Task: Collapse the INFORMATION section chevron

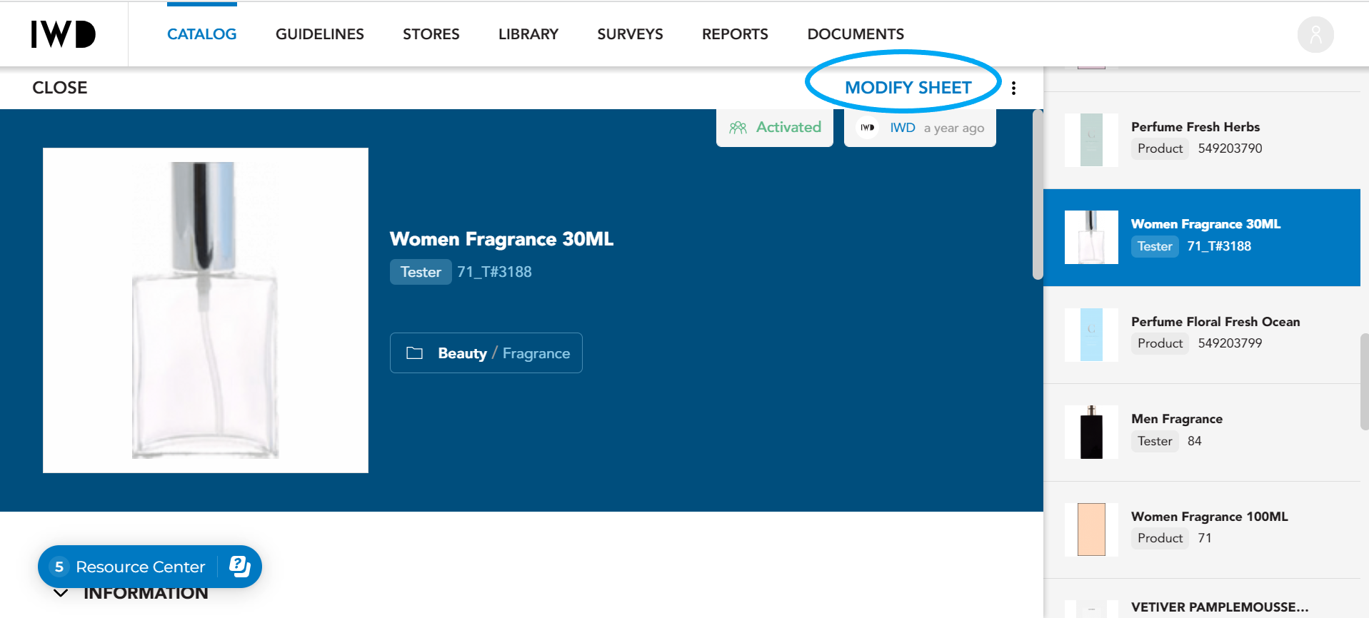Action: (61, 593)
